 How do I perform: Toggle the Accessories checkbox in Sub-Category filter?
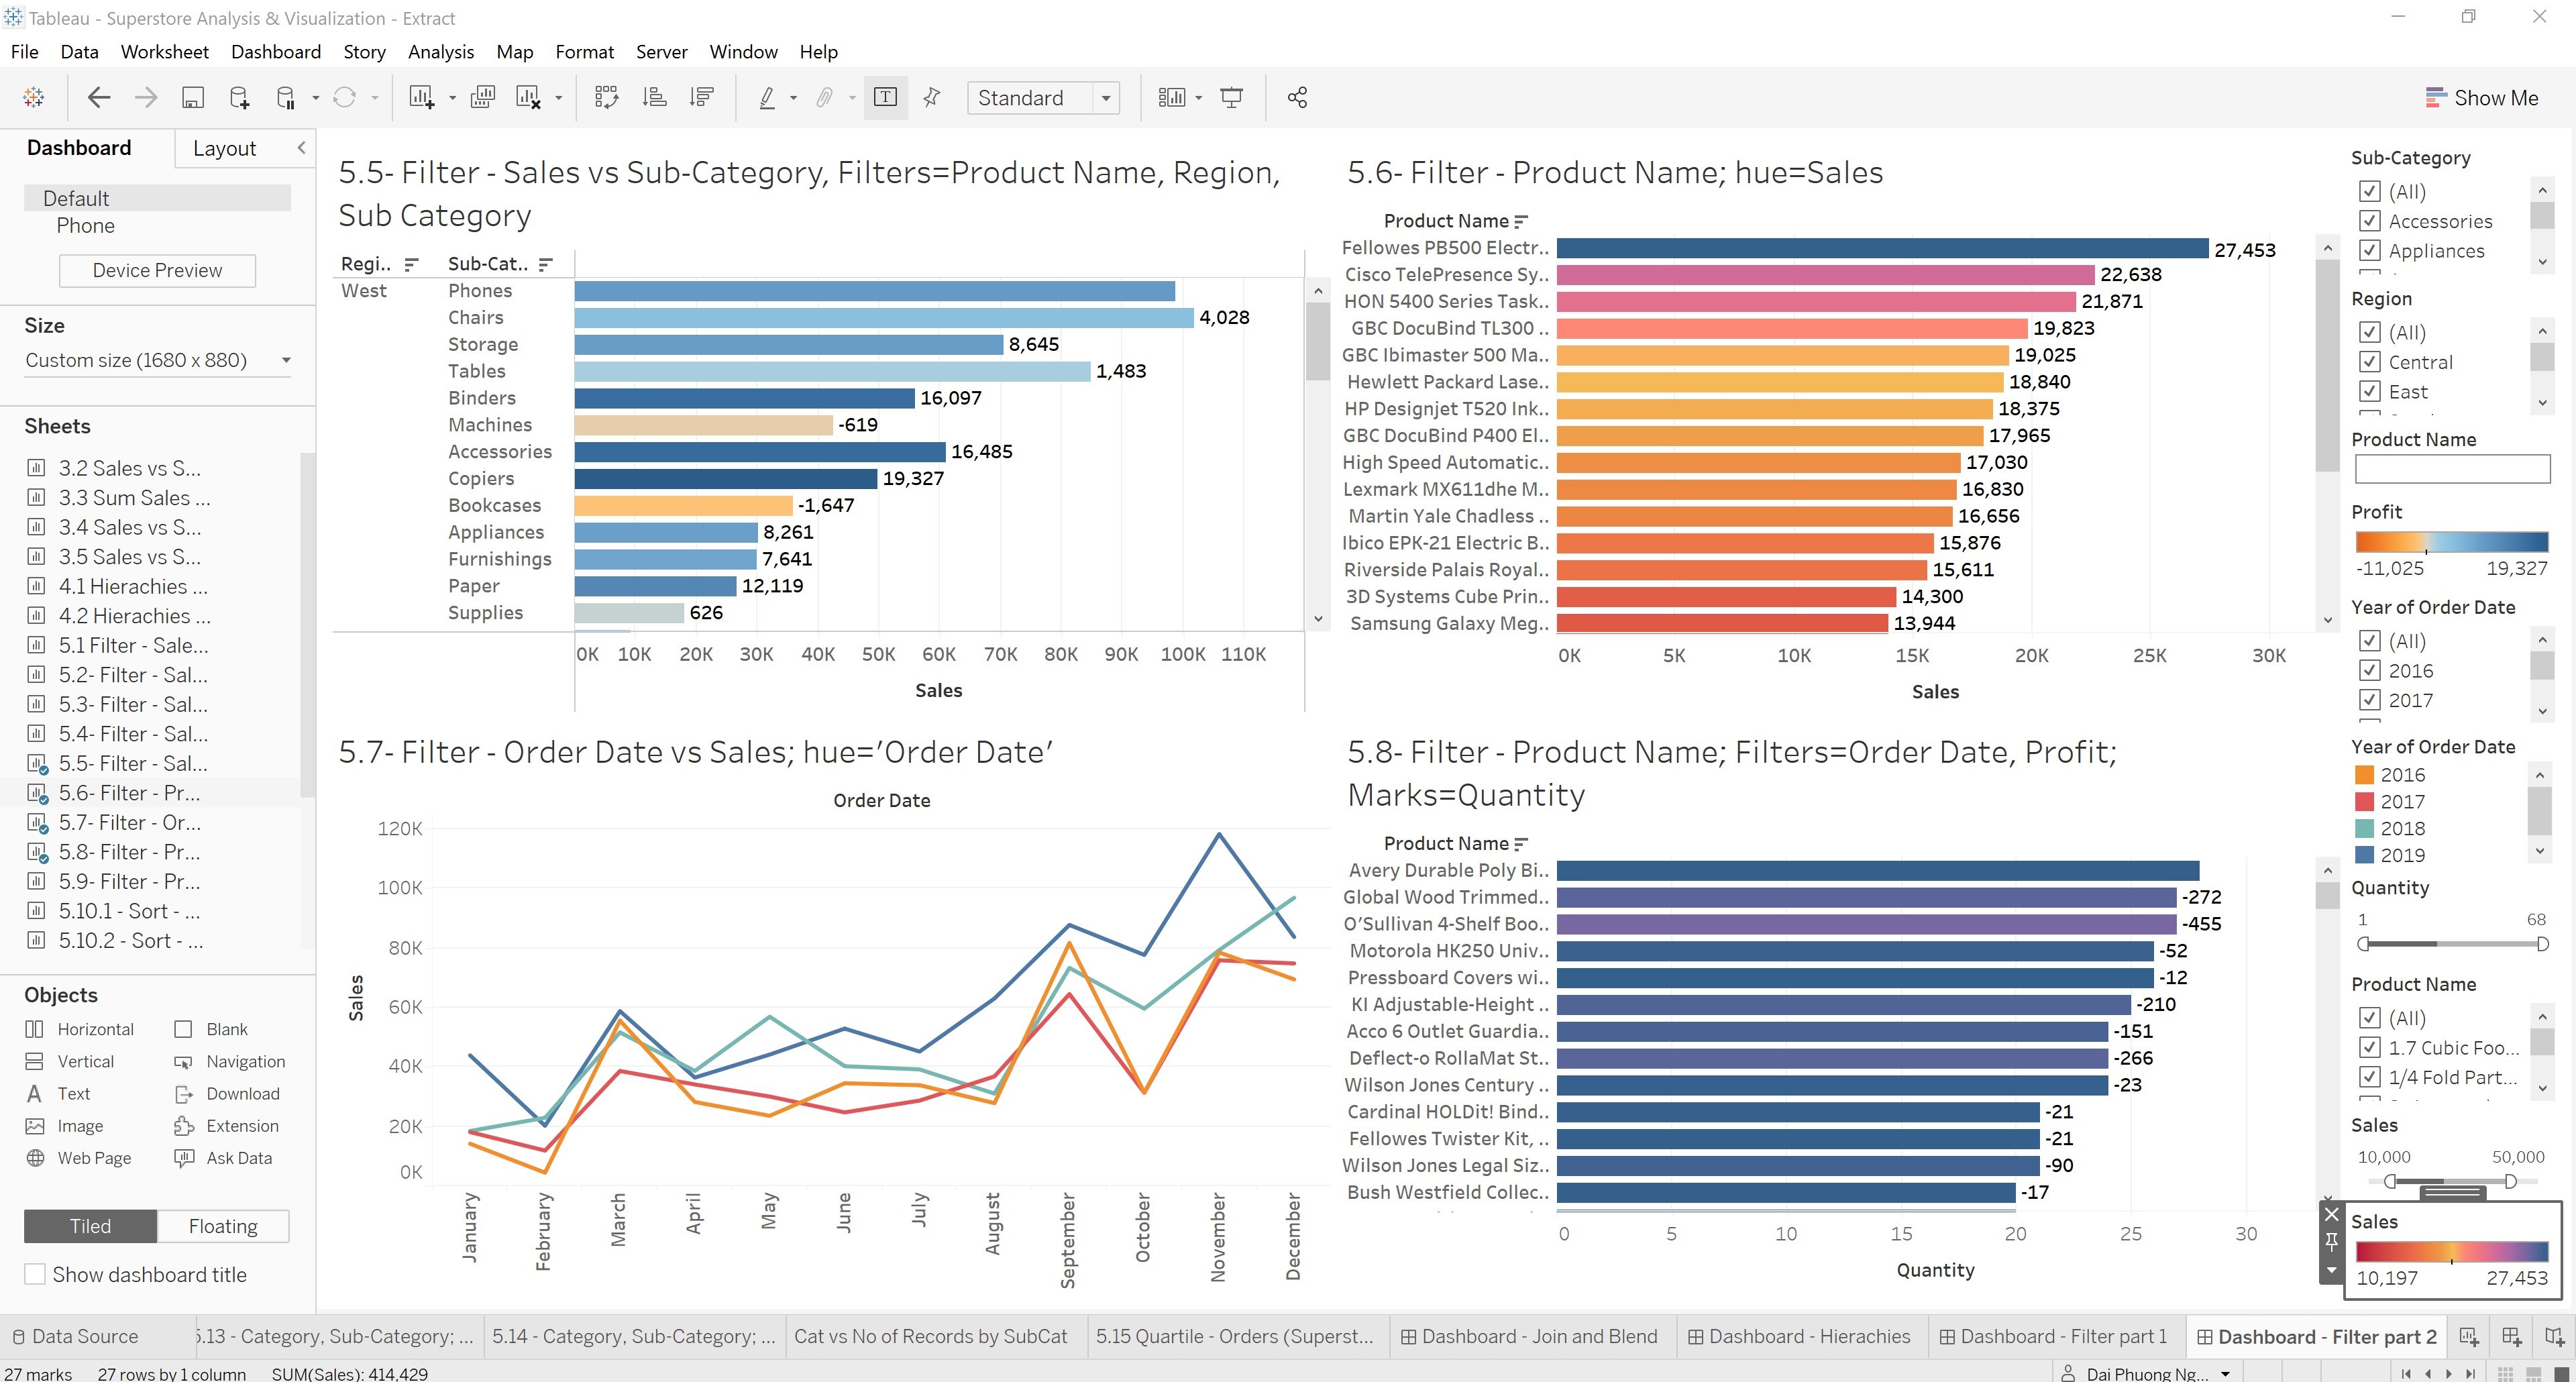pos(2369,221)
